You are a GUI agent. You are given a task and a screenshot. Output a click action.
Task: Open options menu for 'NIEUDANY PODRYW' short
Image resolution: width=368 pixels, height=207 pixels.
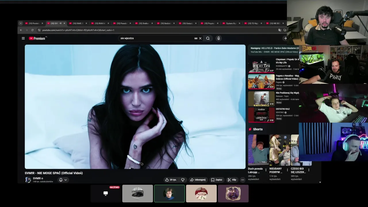click(287, 170)
